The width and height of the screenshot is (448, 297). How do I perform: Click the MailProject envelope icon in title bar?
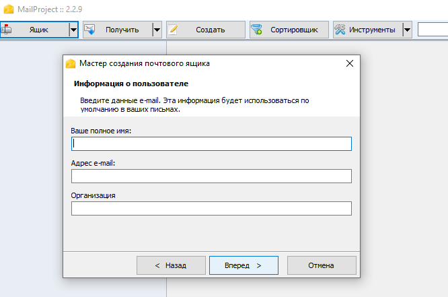9,9
